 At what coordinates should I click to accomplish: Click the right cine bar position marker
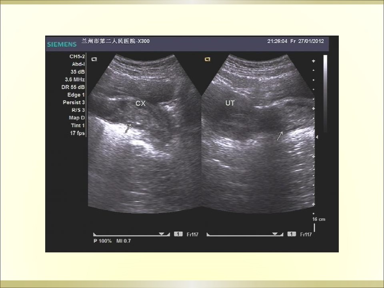[275, 234]
